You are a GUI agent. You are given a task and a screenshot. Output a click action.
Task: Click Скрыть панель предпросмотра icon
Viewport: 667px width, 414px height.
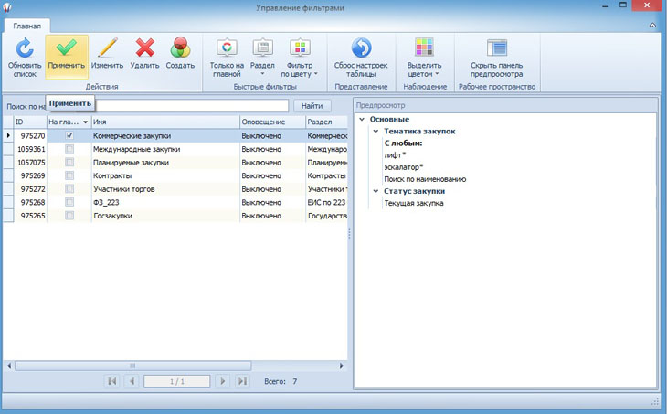pyautogui.click(x=496, y=48)
